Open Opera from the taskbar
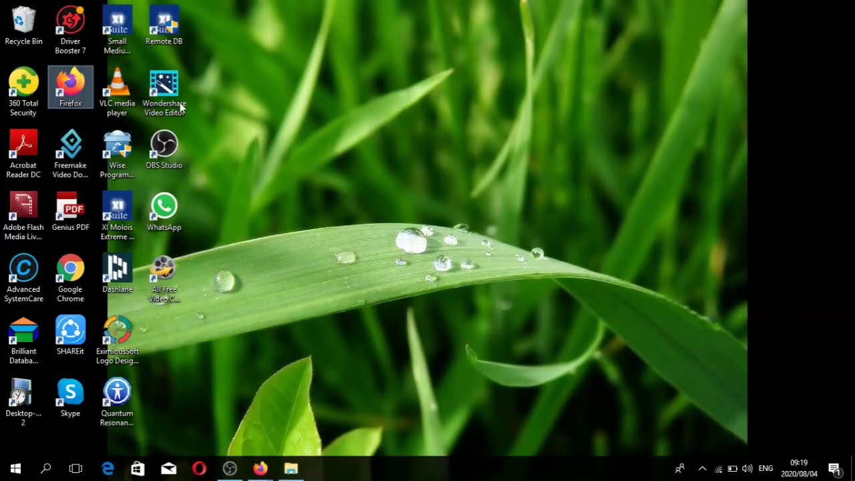 coord(199,468)
